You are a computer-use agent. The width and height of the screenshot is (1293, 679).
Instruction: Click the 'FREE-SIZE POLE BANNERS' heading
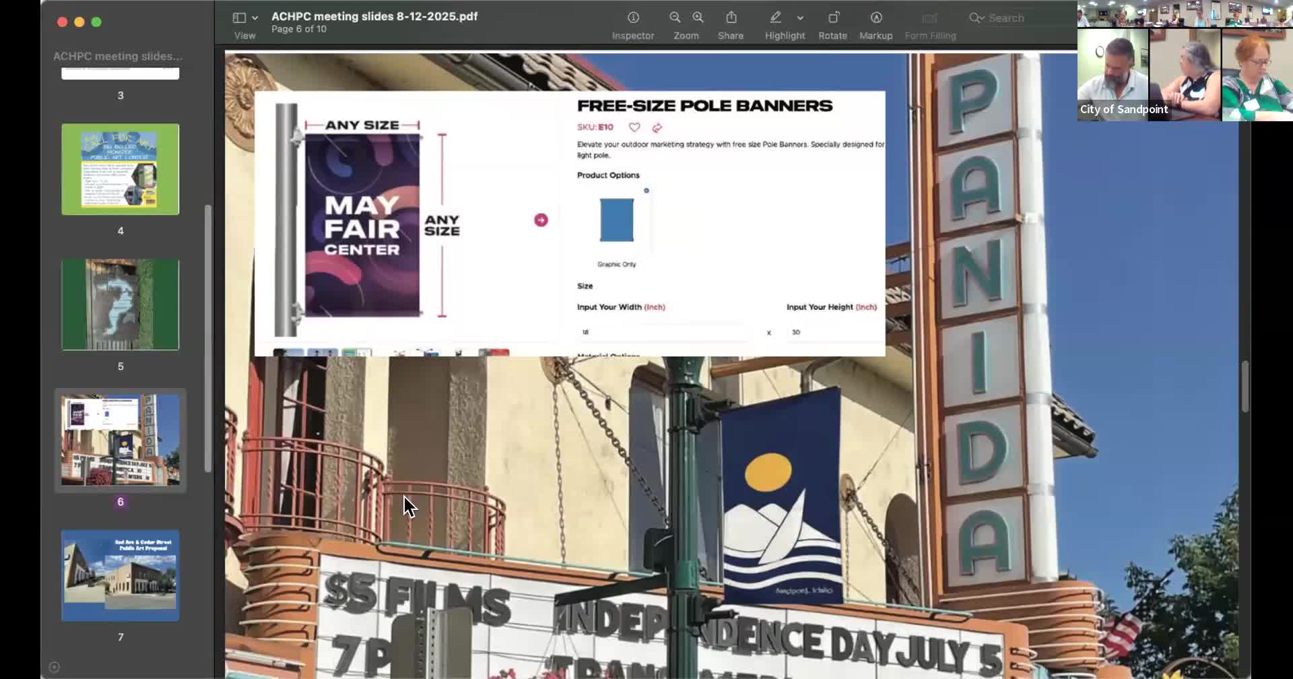(x=705, y=106)
